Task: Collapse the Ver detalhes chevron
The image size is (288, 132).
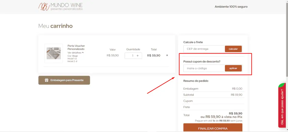Action: tap(83, 53)
